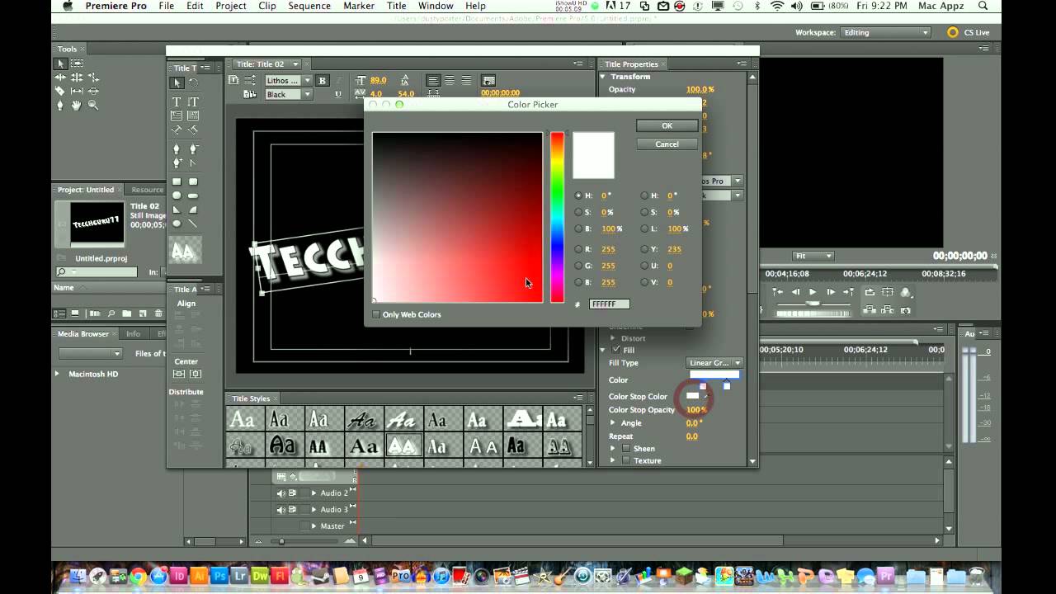The width and height of the screenshot is (1056, 594).
Task: Uncheck the Fill checkbox
Action: coord(615,350)
